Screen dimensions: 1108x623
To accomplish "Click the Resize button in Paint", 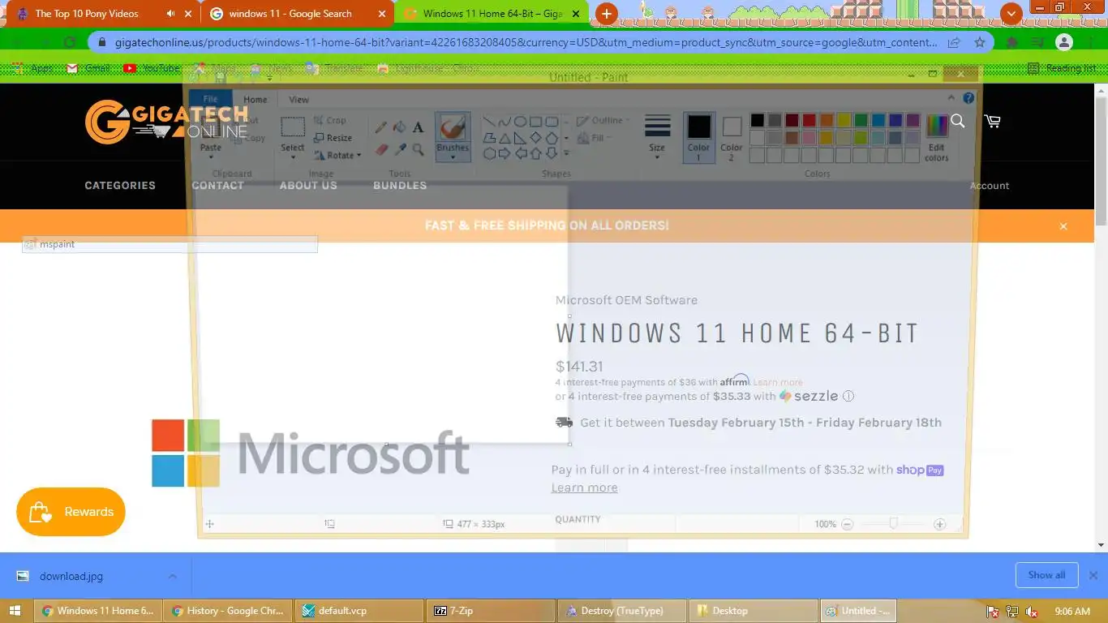I will [333, 138].
